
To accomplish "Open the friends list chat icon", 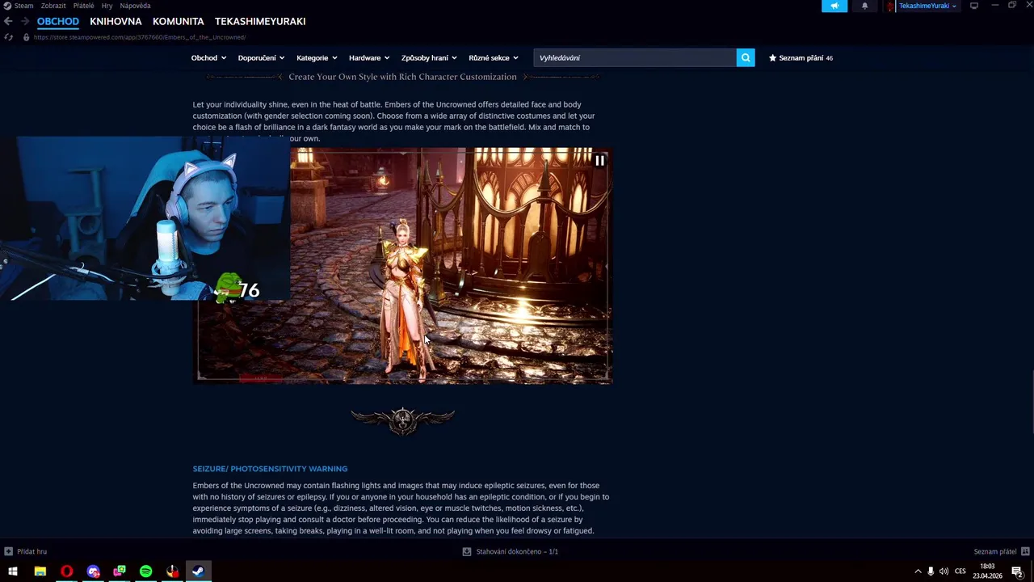I will pyautogui.click(x=1025, y=551).
